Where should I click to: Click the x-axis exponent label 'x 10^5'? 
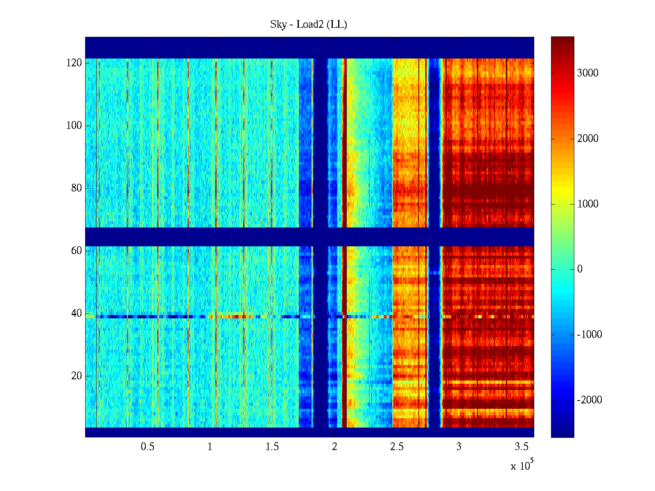522,465
